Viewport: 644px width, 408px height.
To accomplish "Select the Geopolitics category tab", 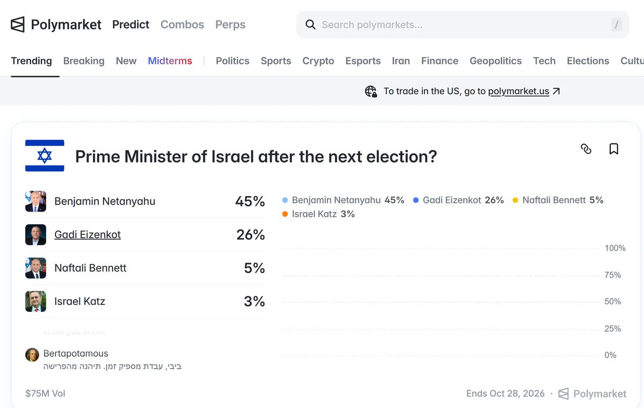I will pos(495,61).
